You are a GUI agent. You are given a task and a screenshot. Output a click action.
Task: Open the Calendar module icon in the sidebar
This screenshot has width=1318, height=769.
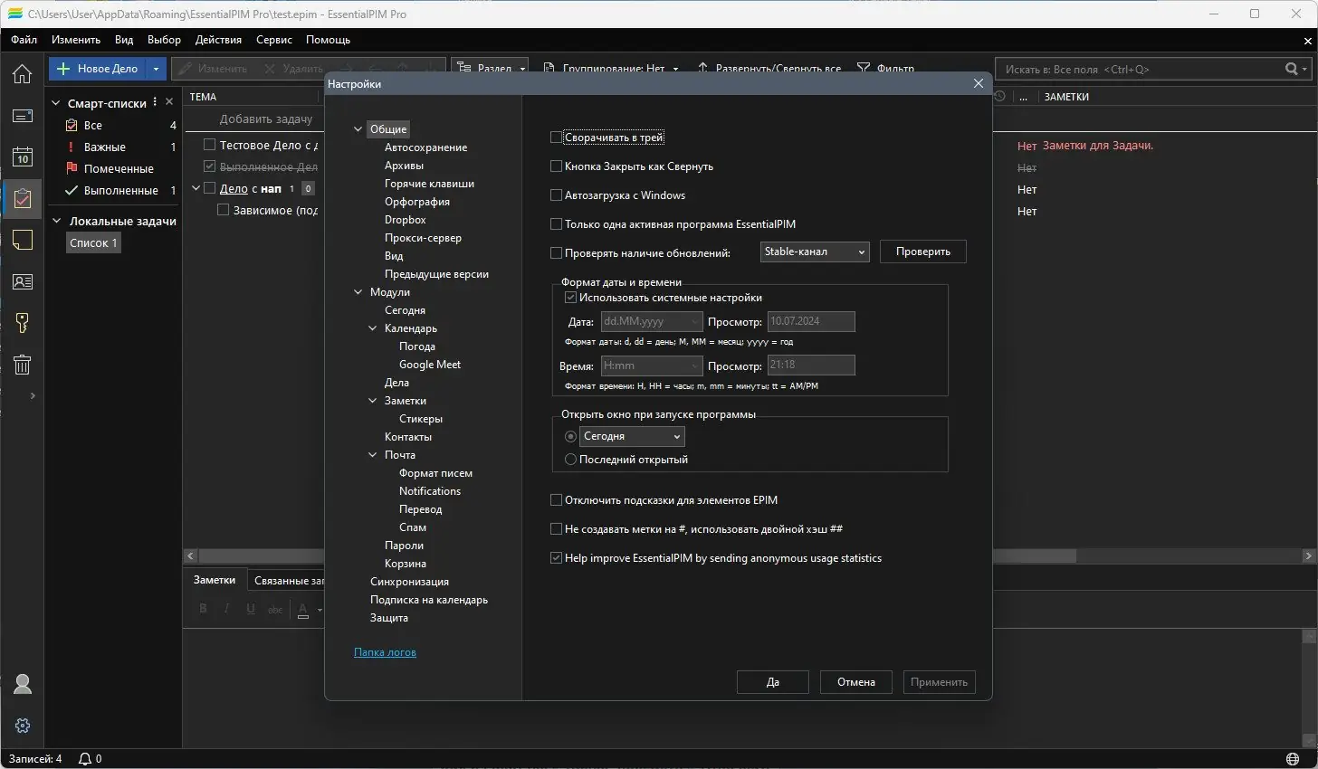point(22,157)
